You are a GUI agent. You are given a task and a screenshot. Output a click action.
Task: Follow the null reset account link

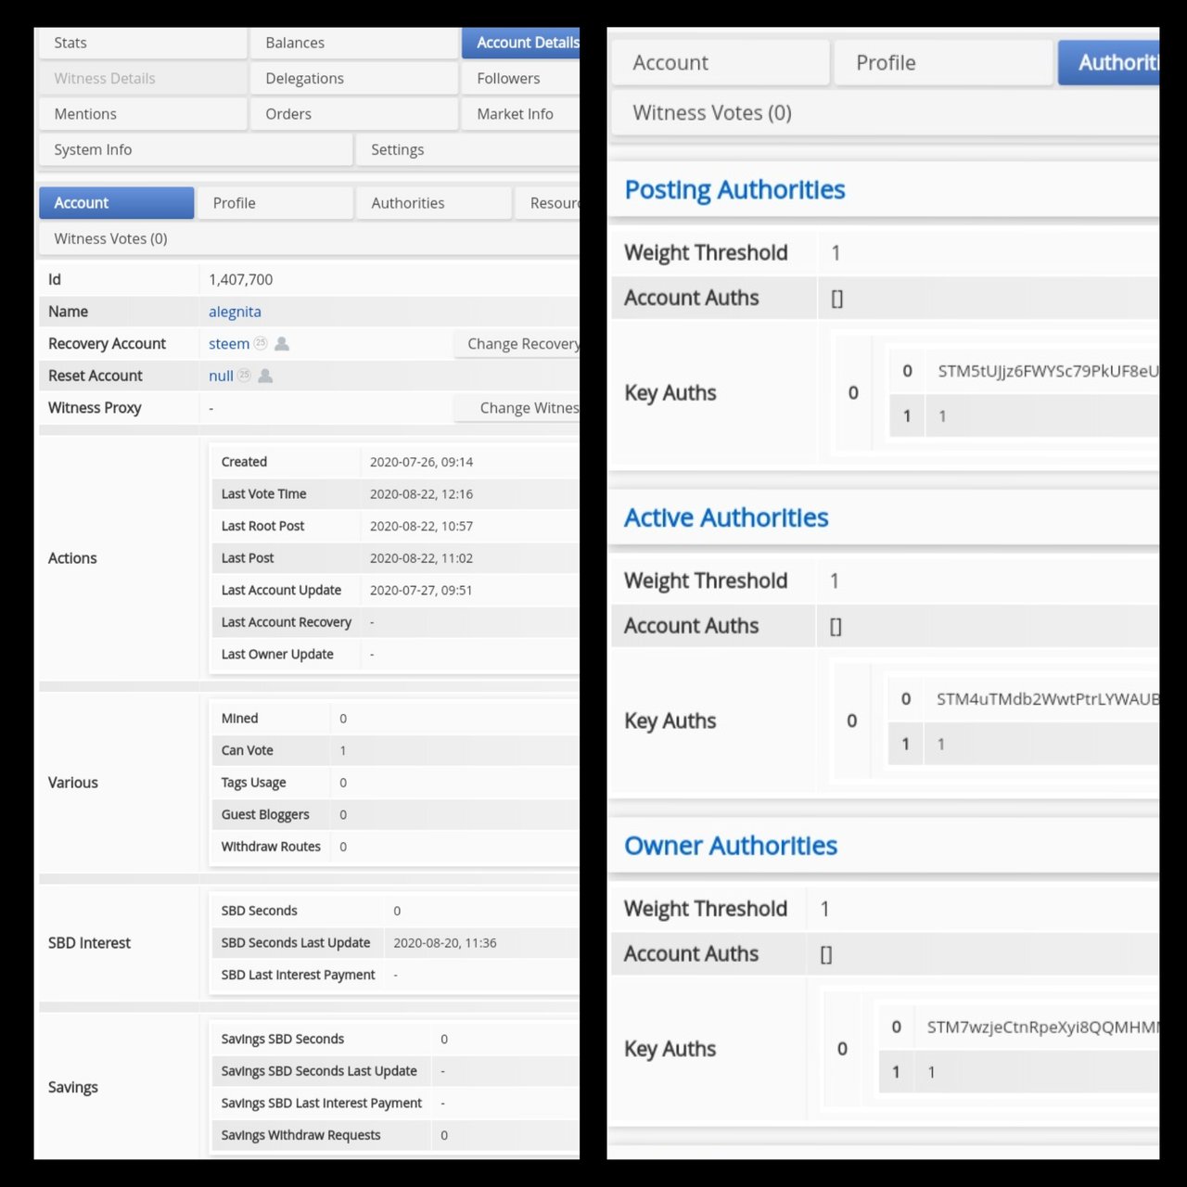(x=221, y=376)
